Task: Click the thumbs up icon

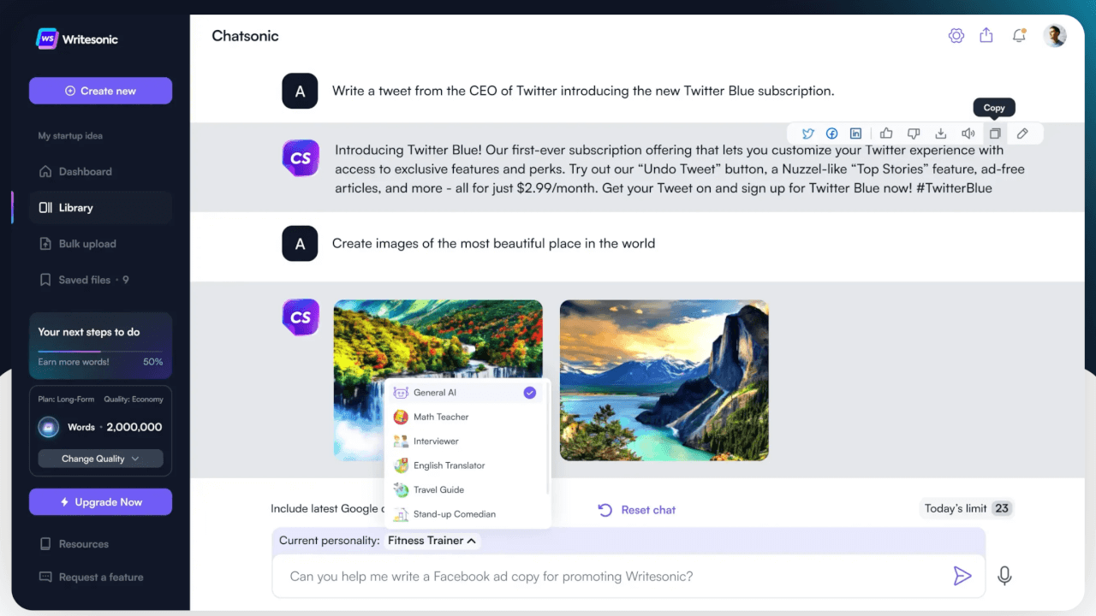Action: pyautogui.click(x=886, y=133)
